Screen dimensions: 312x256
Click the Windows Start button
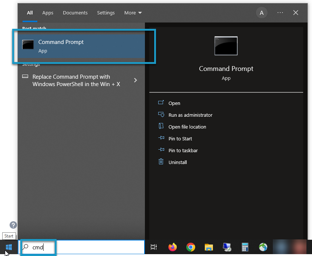tap(9, 247)
